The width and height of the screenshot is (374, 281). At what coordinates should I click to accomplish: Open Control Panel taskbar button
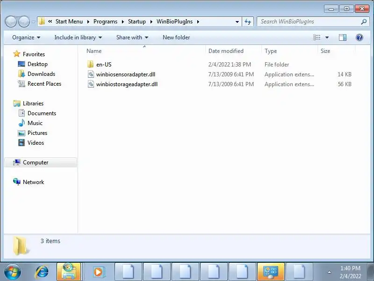271,272
